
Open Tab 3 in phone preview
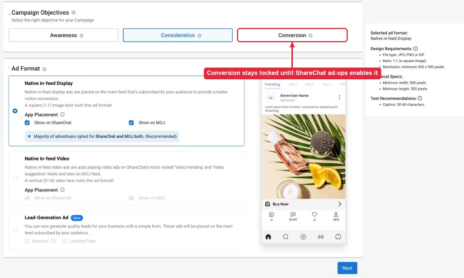tap(309, 84)
